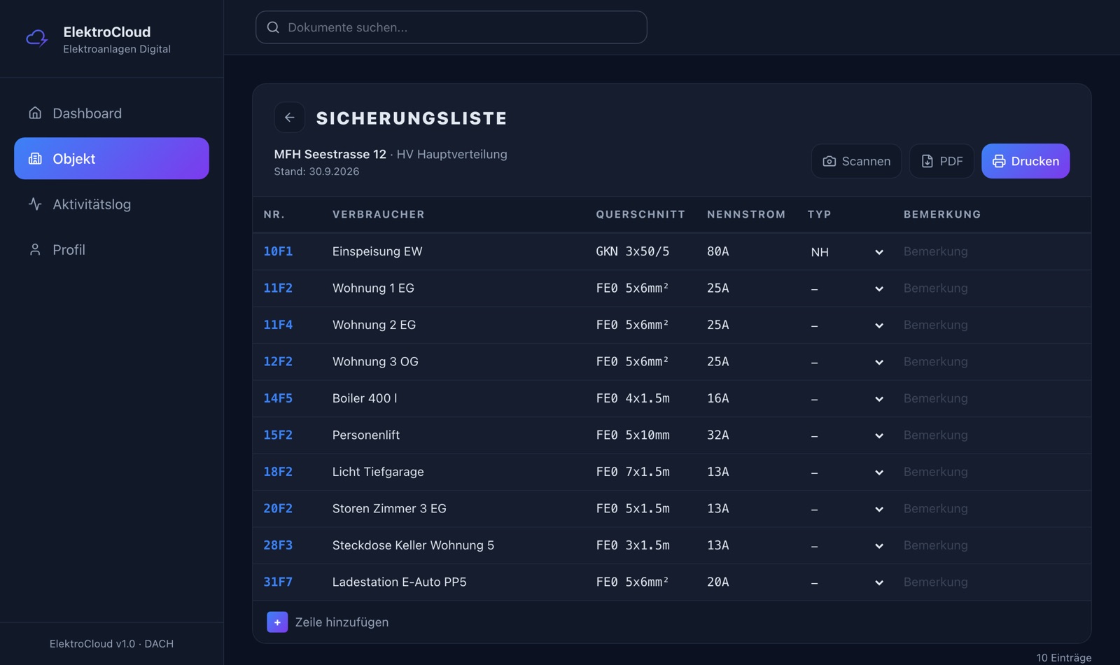Click the 80A Nennstrom value
The image size is (1120, 665).
[718, 251]
